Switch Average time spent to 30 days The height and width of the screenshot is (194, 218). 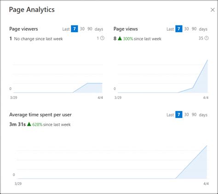[186, 115]
